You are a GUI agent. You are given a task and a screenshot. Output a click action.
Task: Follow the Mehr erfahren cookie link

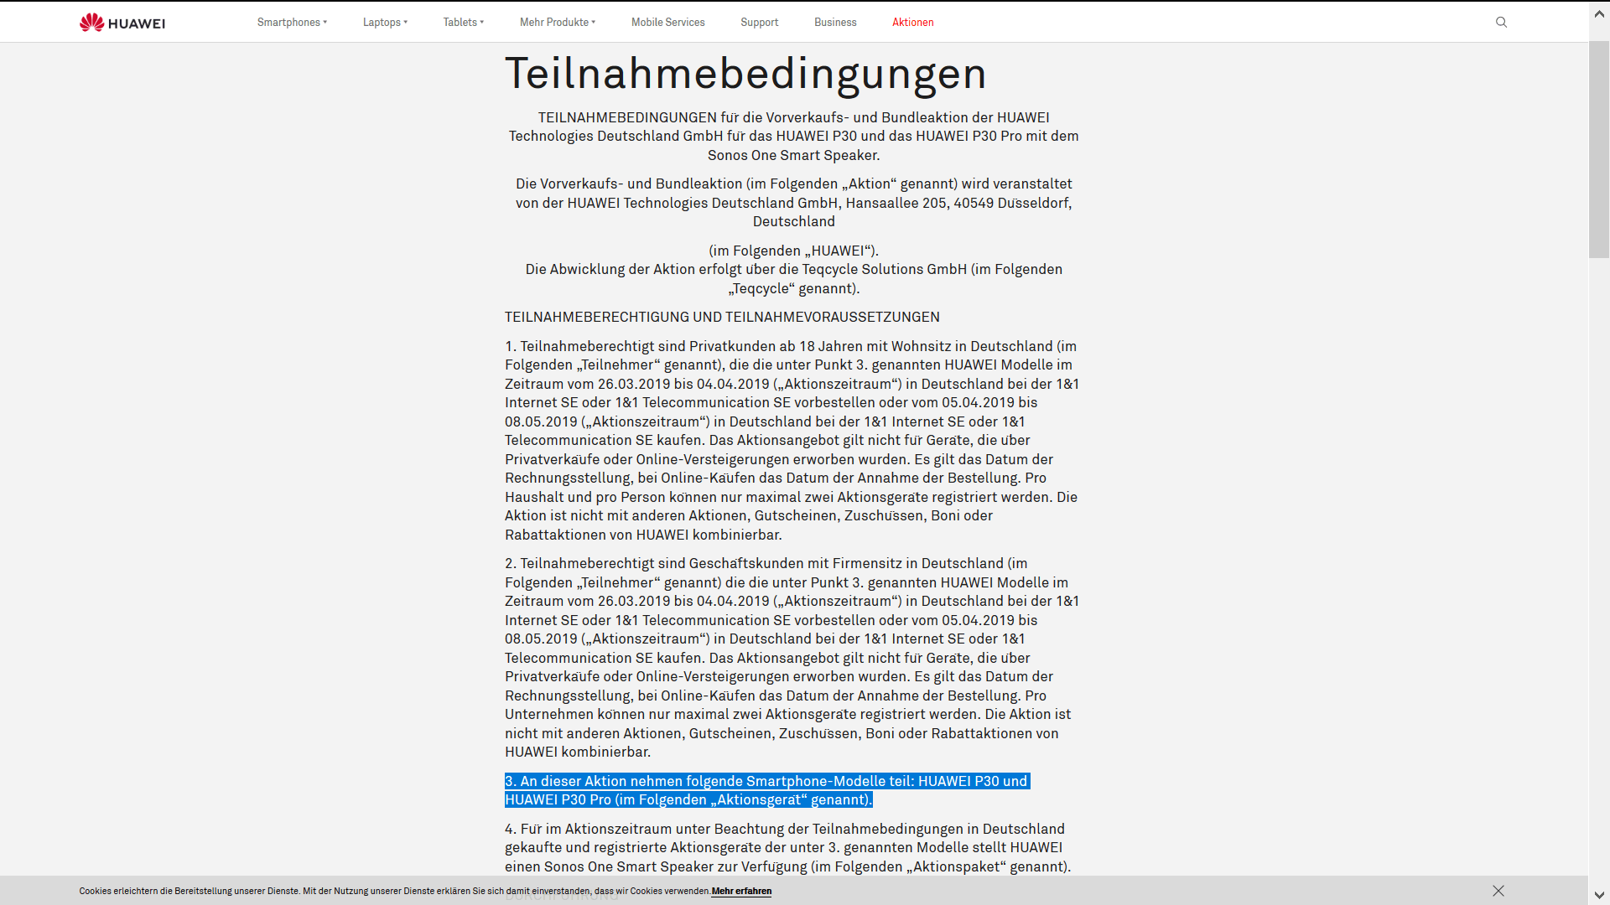coord(741,891)
